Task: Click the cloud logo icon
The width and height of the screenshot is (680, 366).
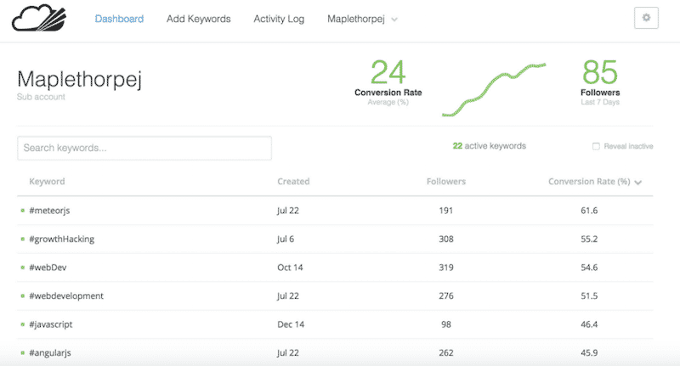Action: click(37, 19)
